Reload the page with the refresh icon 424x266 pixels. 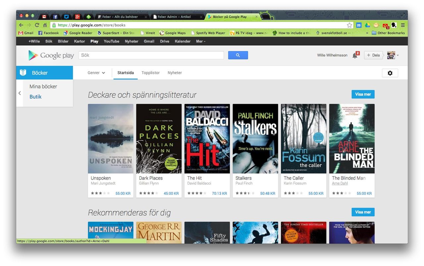tap(37, 25)
